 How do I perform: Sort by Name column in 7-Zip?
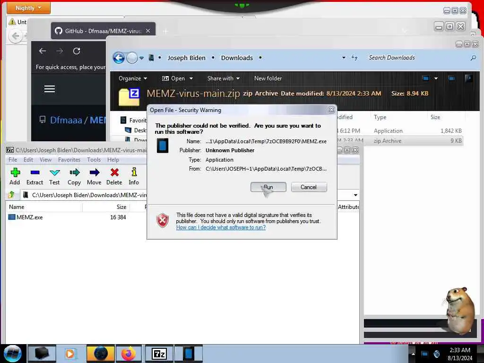(x=44, y=207)
